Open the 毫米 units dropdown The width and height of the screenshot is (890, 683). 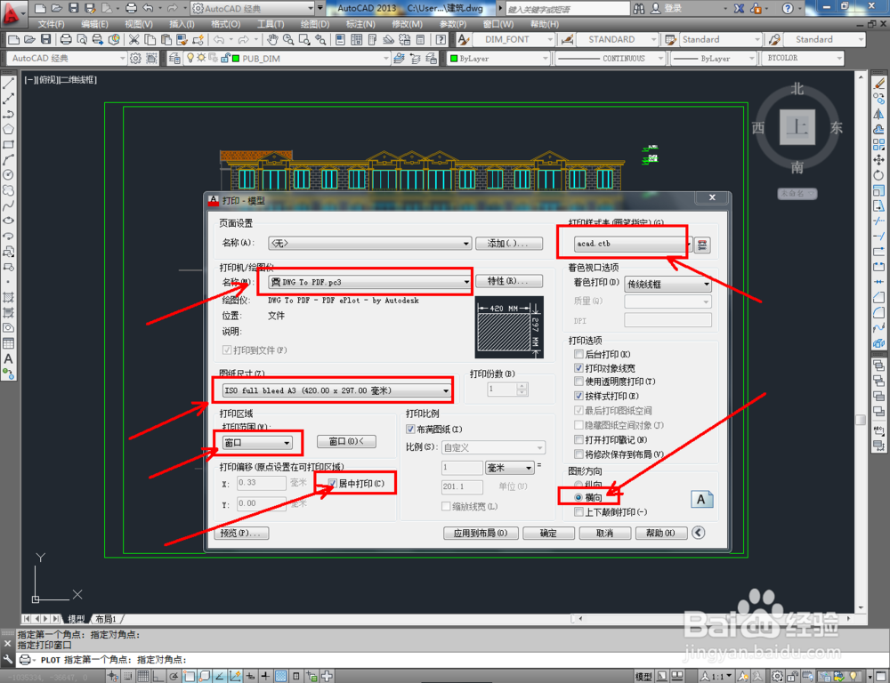pyautogui.click(x=510, y=468)
